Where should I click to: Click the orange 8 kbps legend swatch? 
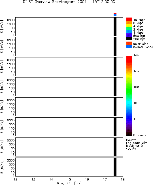(x=129, y=22)
